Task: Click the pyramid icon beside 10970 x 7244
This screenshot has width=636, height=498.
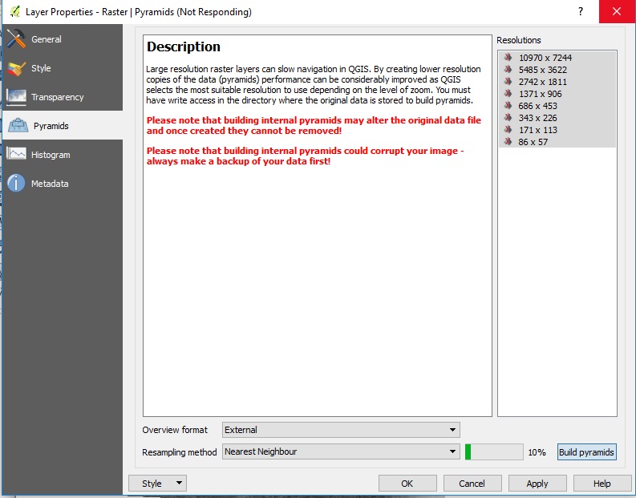Action: [508, 57]
